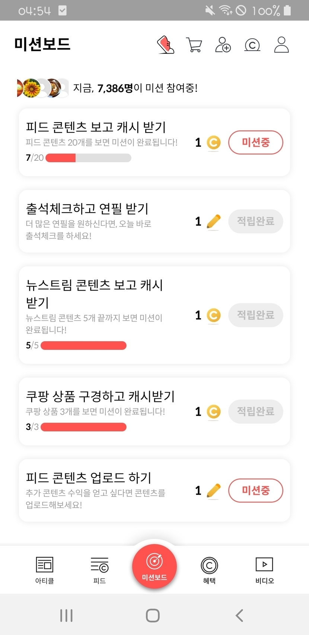This screenshot has height=635, width=309.
Task: Click the 5/5 뉴스트림 progress bar
Action: pyautogui.click(x=83, y=345)
